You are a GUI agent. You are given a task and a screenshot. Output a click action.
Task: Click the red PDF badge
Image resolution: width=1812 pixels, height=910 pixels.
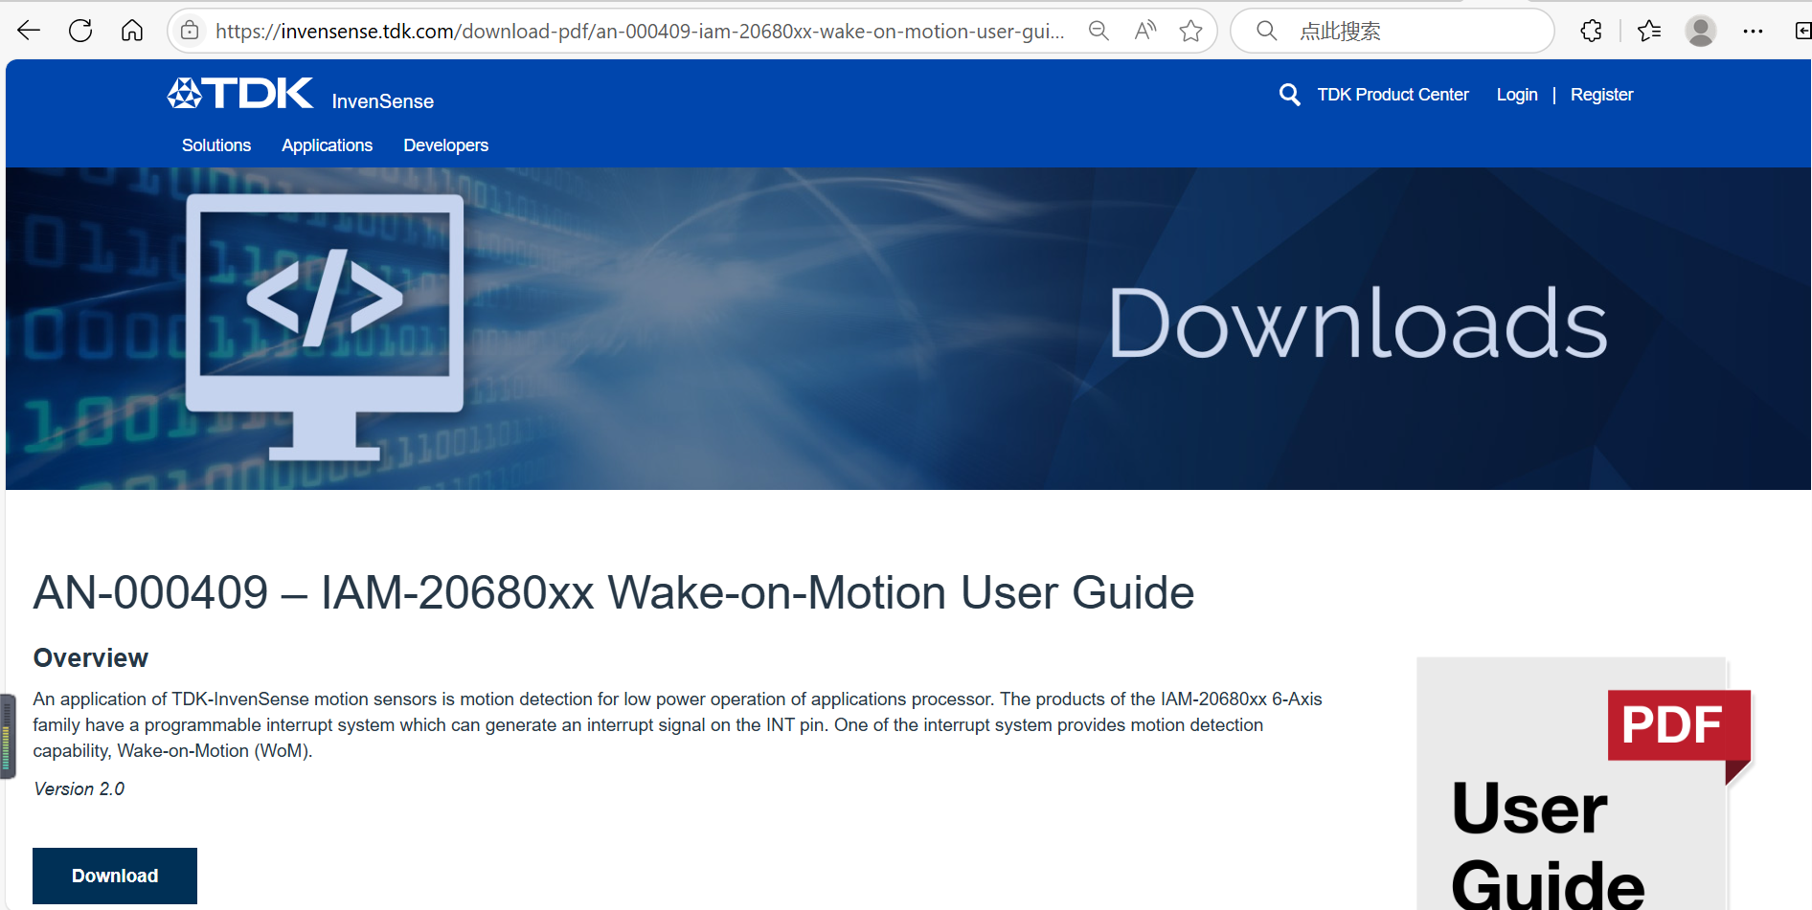point(1679,725)
